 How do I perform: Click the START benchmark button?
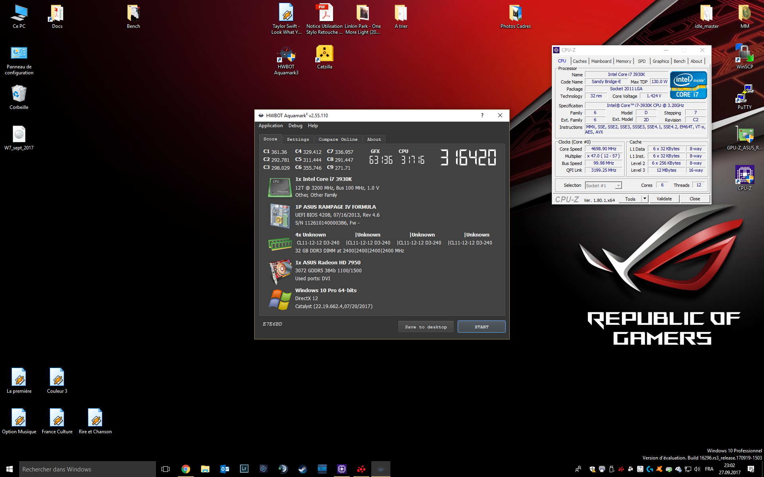click(481, 327)
